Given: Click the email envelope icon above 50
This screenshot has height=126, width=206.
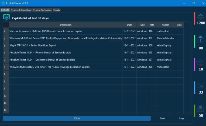Looking at the screenshot, I should [x=201, y=109].
